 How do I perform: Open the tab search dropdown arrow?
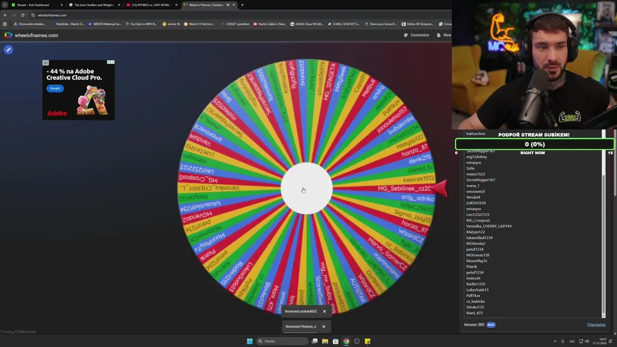4,5
